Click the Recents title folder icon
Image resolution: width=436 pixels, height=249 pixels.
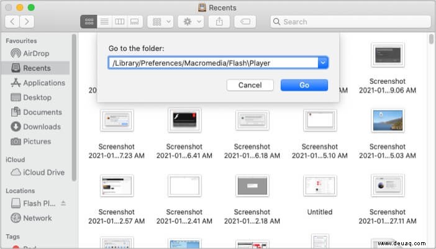[202, 7]
